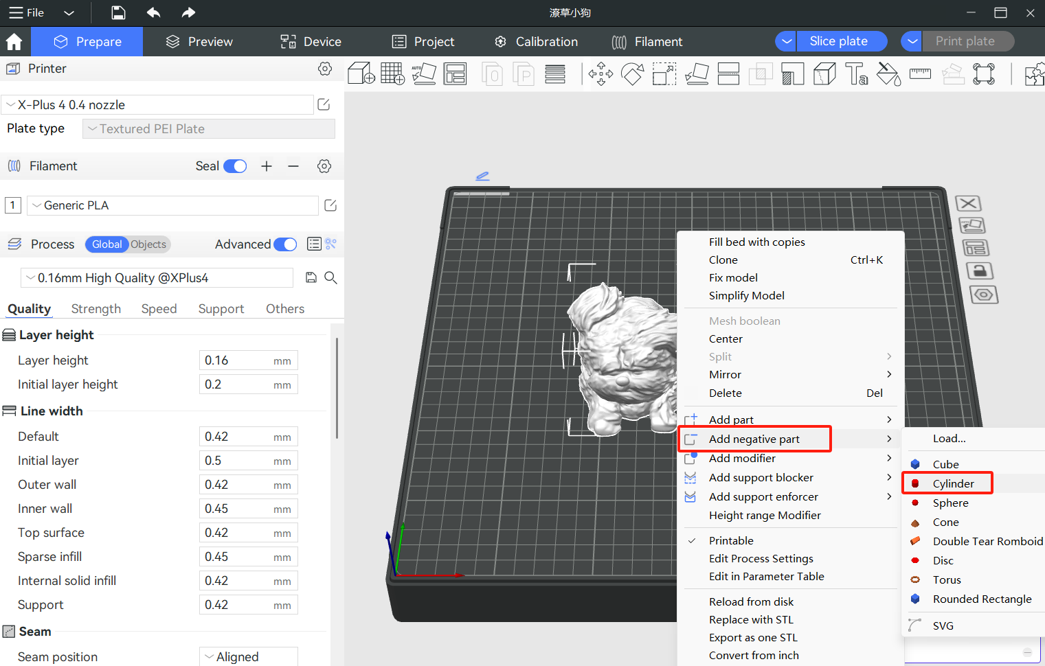Remove a filament with the minus icon
This screenshot has height=666, width=1045.
point(293,166)
